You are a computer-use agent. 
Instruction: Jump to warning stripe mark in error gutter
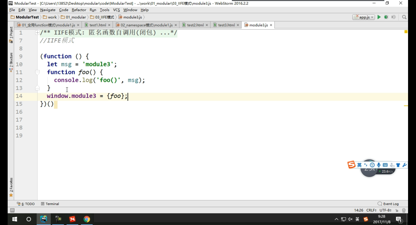pyautogui.click(x=406, y=106)
